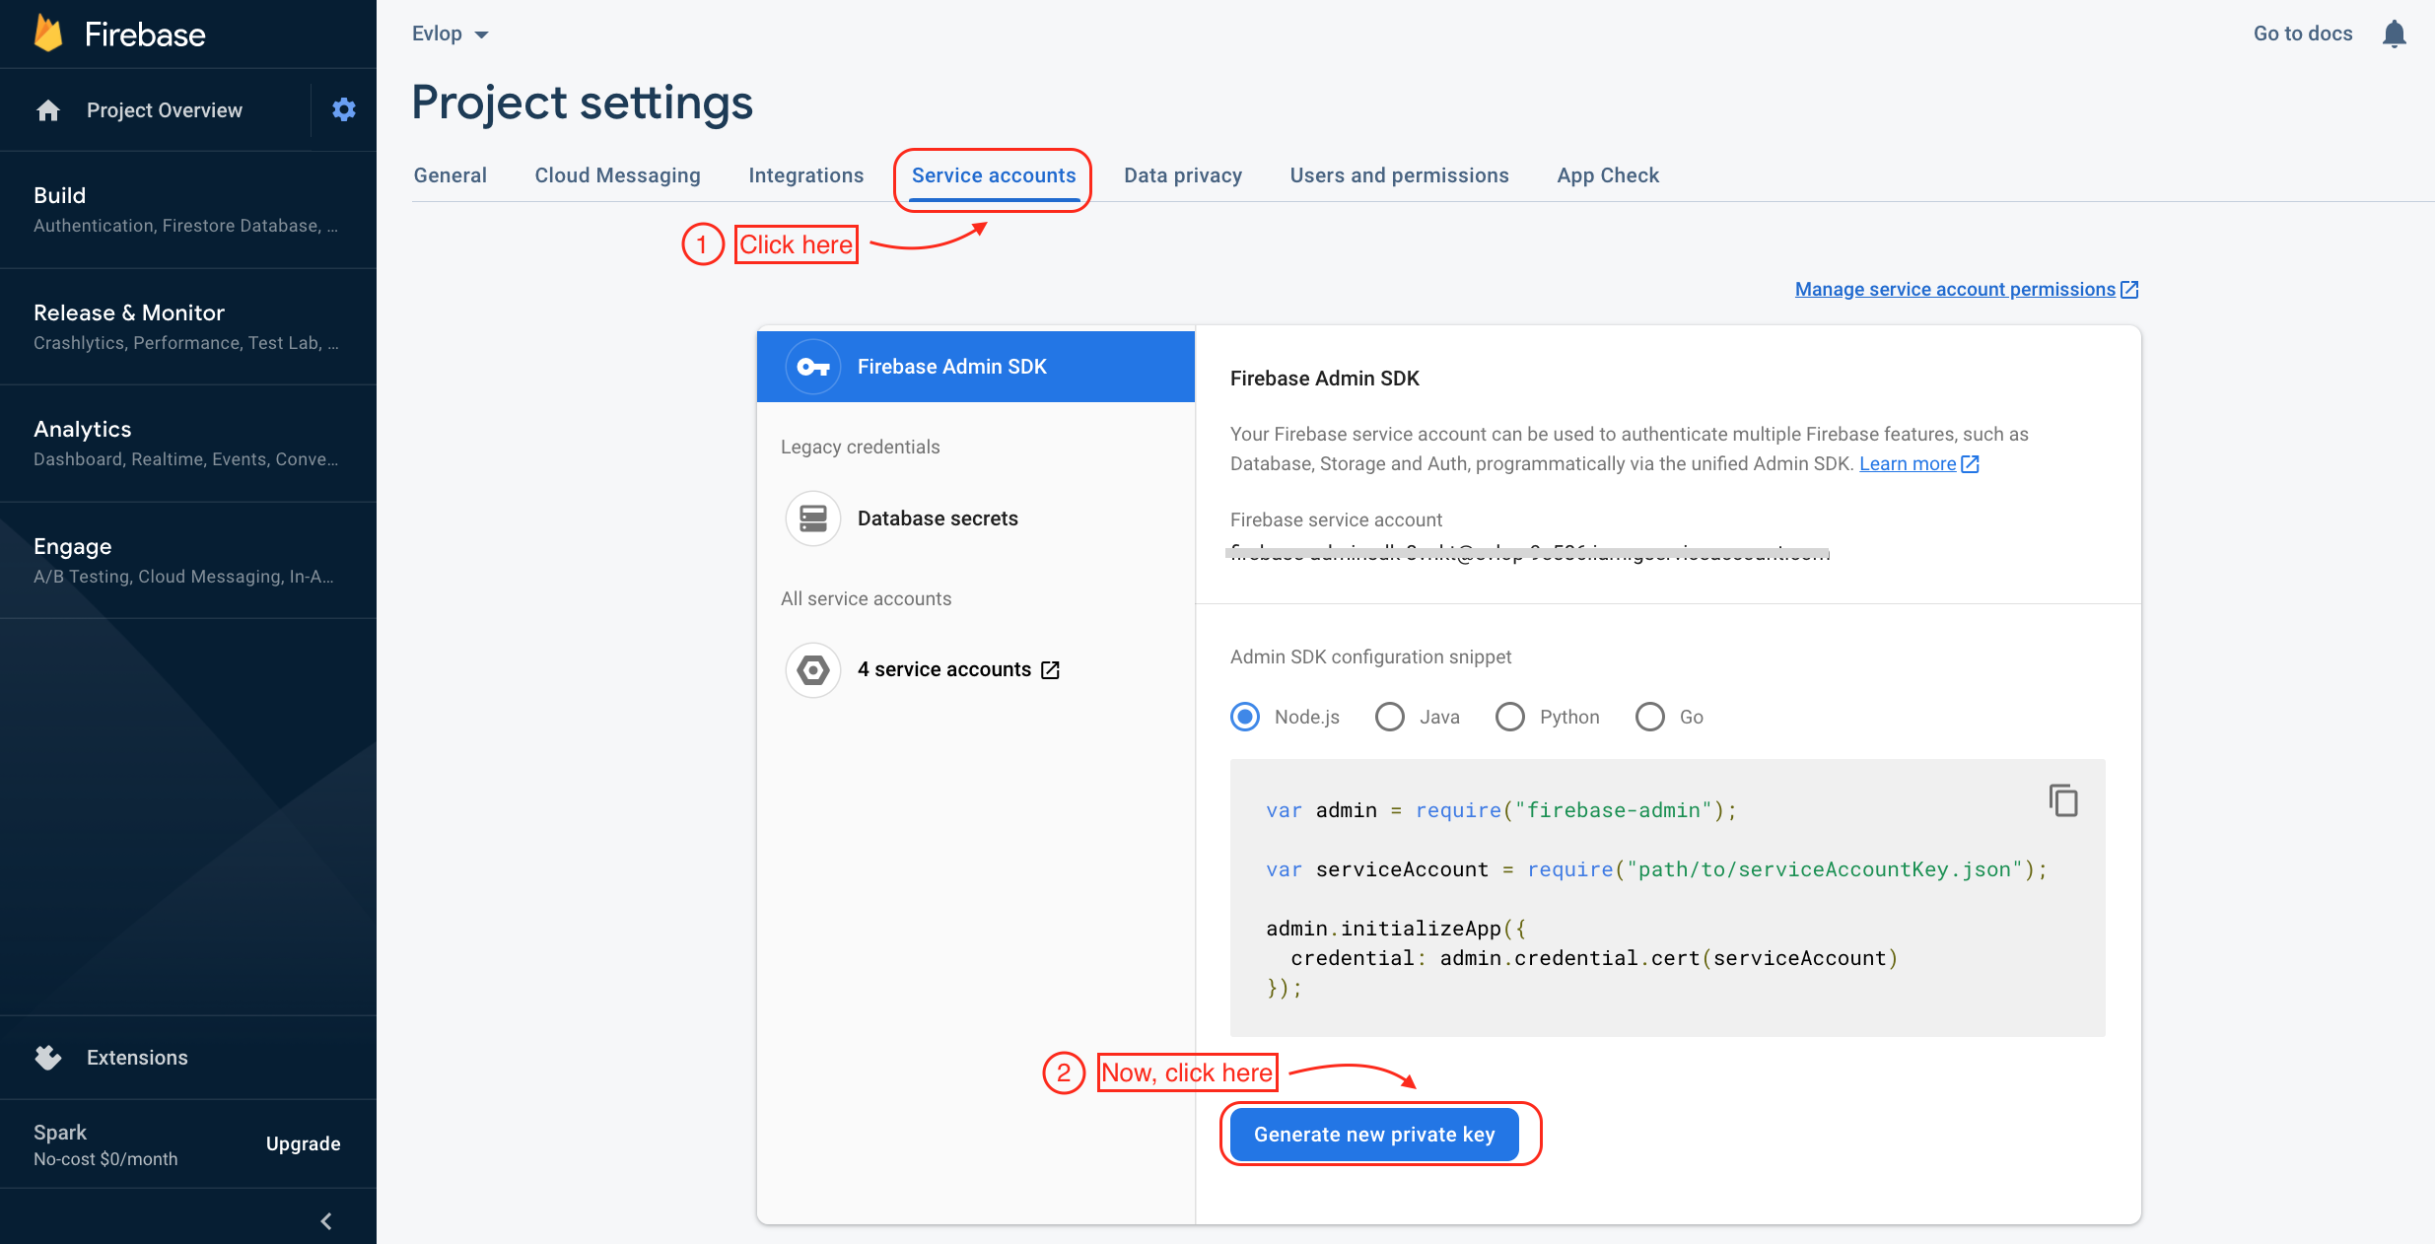Click the Project settings heading
This screenshot has height=1244, width=2435.
[x=583, y=104]
